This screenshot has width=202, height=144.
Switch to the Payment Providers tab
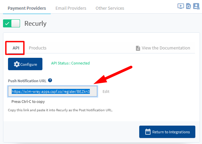pyautogui.click(x=27, y=8)
